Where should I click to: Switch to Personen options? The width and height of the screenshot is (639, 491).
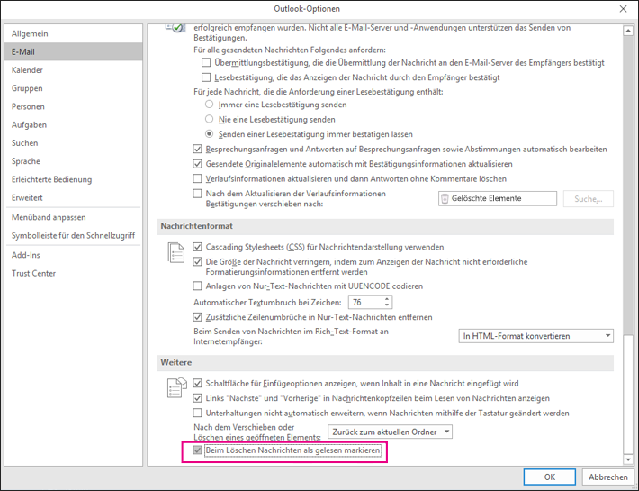click(74, 106)
